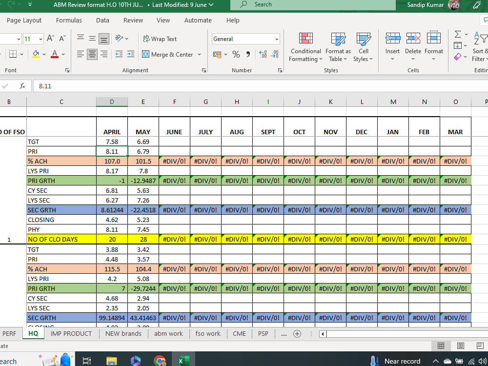This screenshot has height=366, width=488.
Task: Apply red font color
Action: (55, 54)
